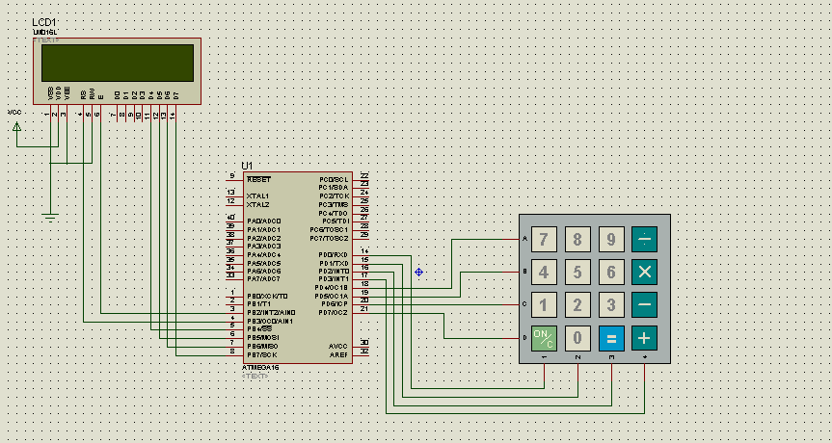Click the keypad 9 key
The width and height of the screenshot is (832, 443).
[x=611, y=240]
